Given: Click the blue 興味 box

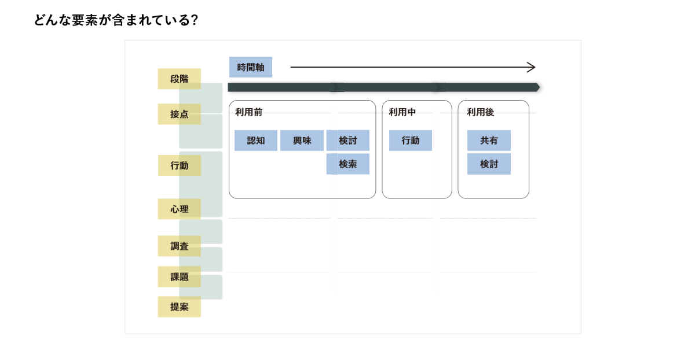Looking at the screenshot, I should tap(302, 141).
